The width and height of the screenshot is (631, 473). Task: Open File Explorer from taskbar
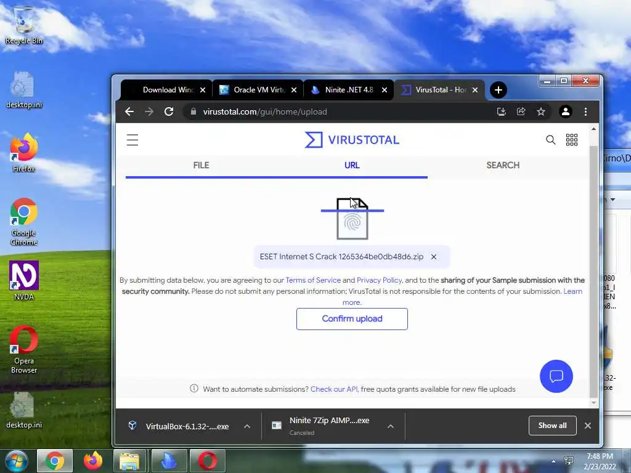click(x=129, y=461)
